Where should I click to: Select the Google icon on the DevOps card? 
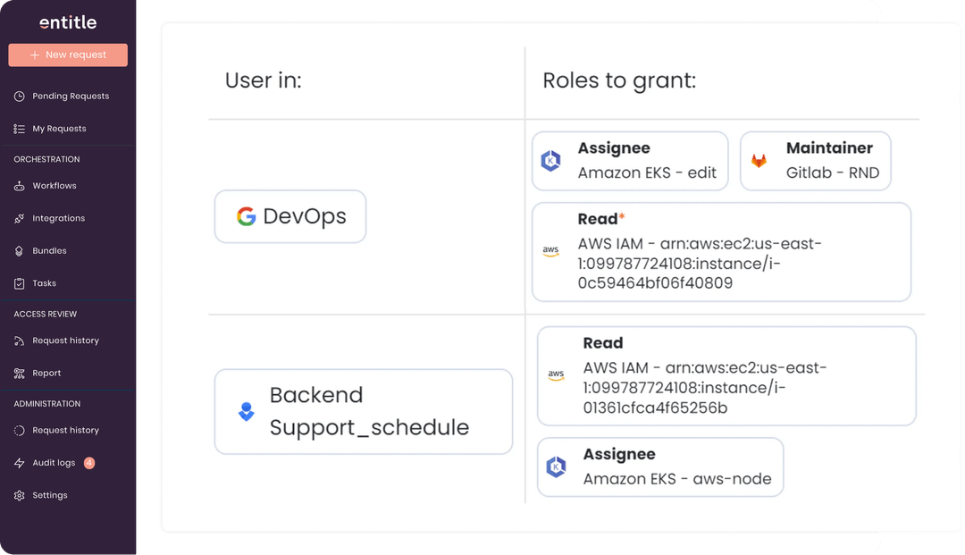(x=247, y=216)
